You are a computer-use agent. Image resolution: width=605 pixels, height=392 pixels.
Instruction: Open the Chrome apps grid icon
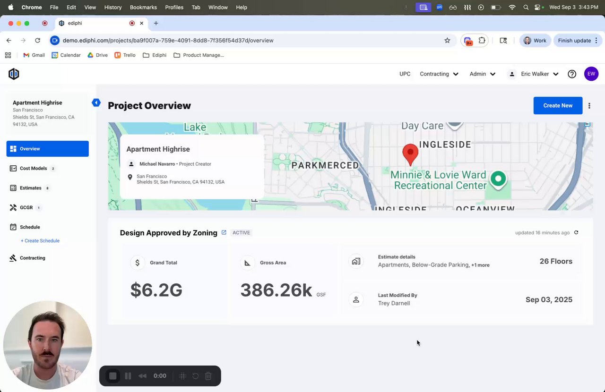(8, 55)
